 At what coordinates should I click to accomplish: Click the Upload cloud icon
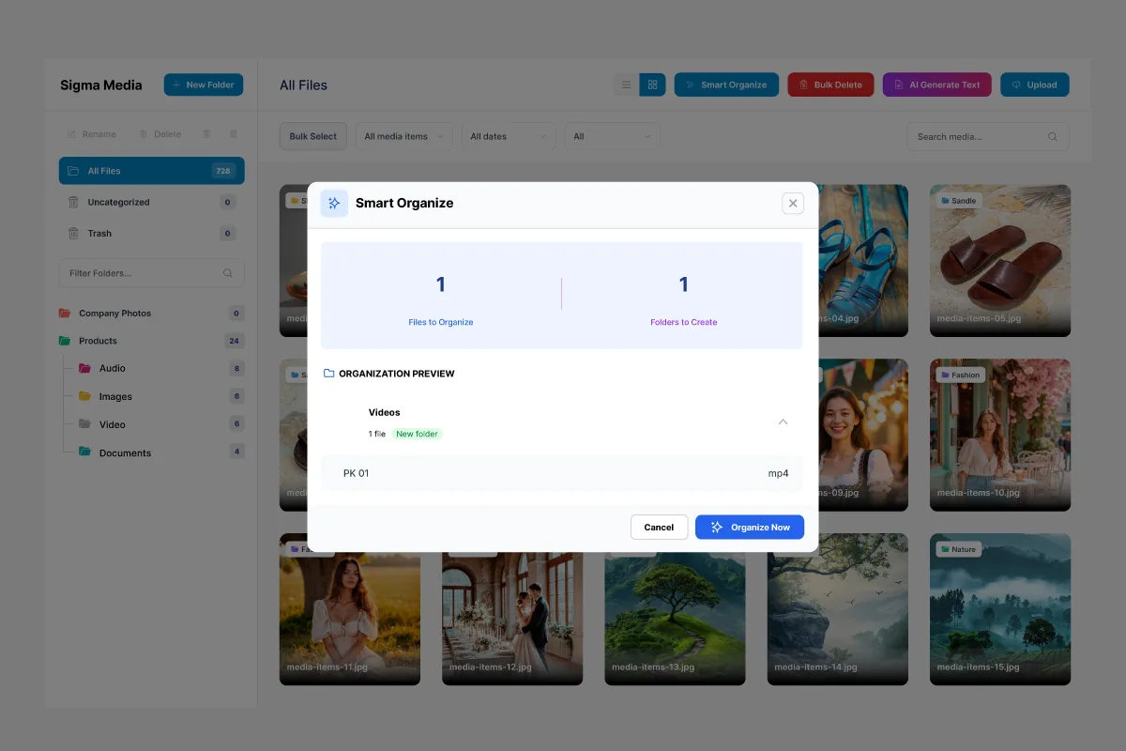[x=1015, y=85]
